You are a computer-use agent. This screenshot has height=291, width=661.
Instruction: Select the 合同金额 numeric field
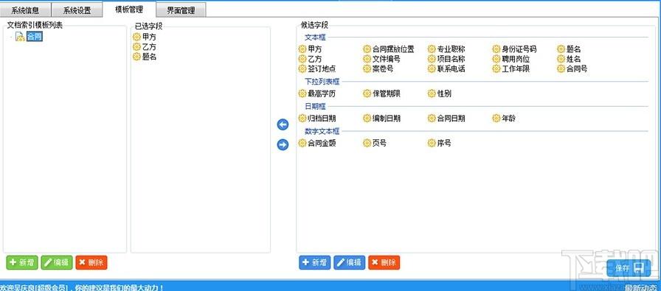[317, 143]
